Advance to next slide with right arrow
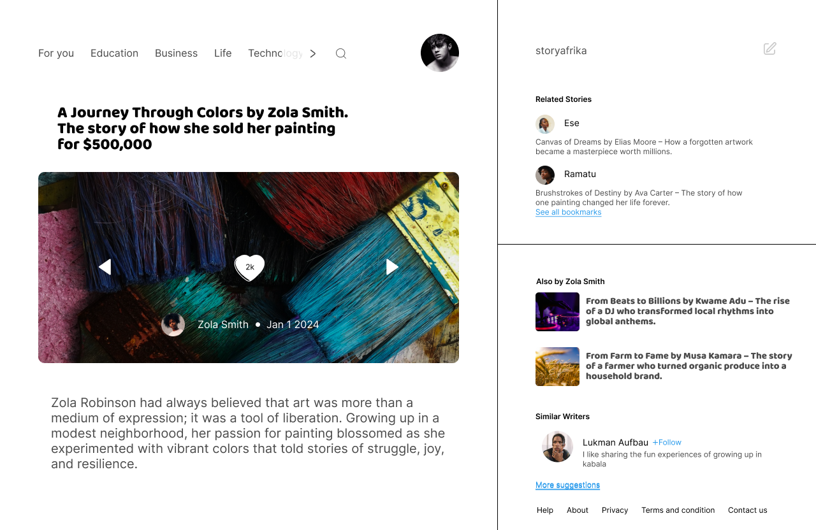The width and height of the screenshot is (816, 530). click(x=392, y=267)
